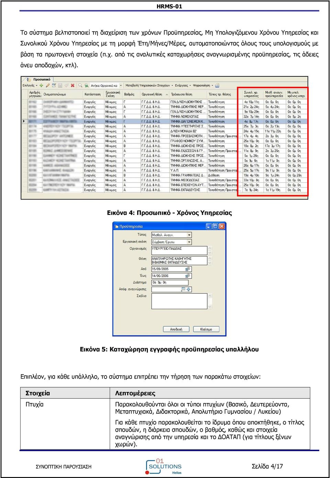The width and height of the screenshot is (330, 478).
Task: Click the magnifier search toolbar icon
Action: tap(80, 85)
